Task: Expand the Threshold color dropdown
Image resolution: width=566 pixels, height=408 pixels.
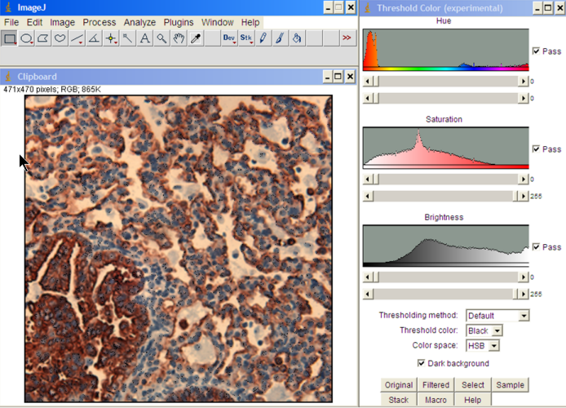Action: click(x=484, y=330)
